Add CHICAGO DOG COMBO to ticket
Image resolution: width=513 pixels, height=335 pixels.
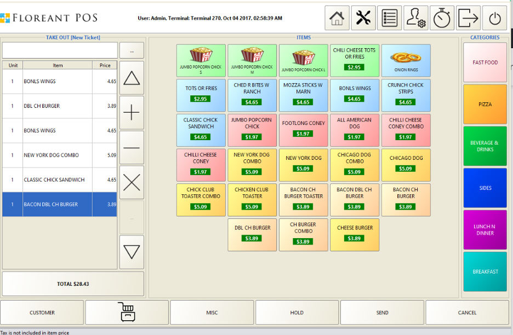pyautogui.click(x=355, y=165)
